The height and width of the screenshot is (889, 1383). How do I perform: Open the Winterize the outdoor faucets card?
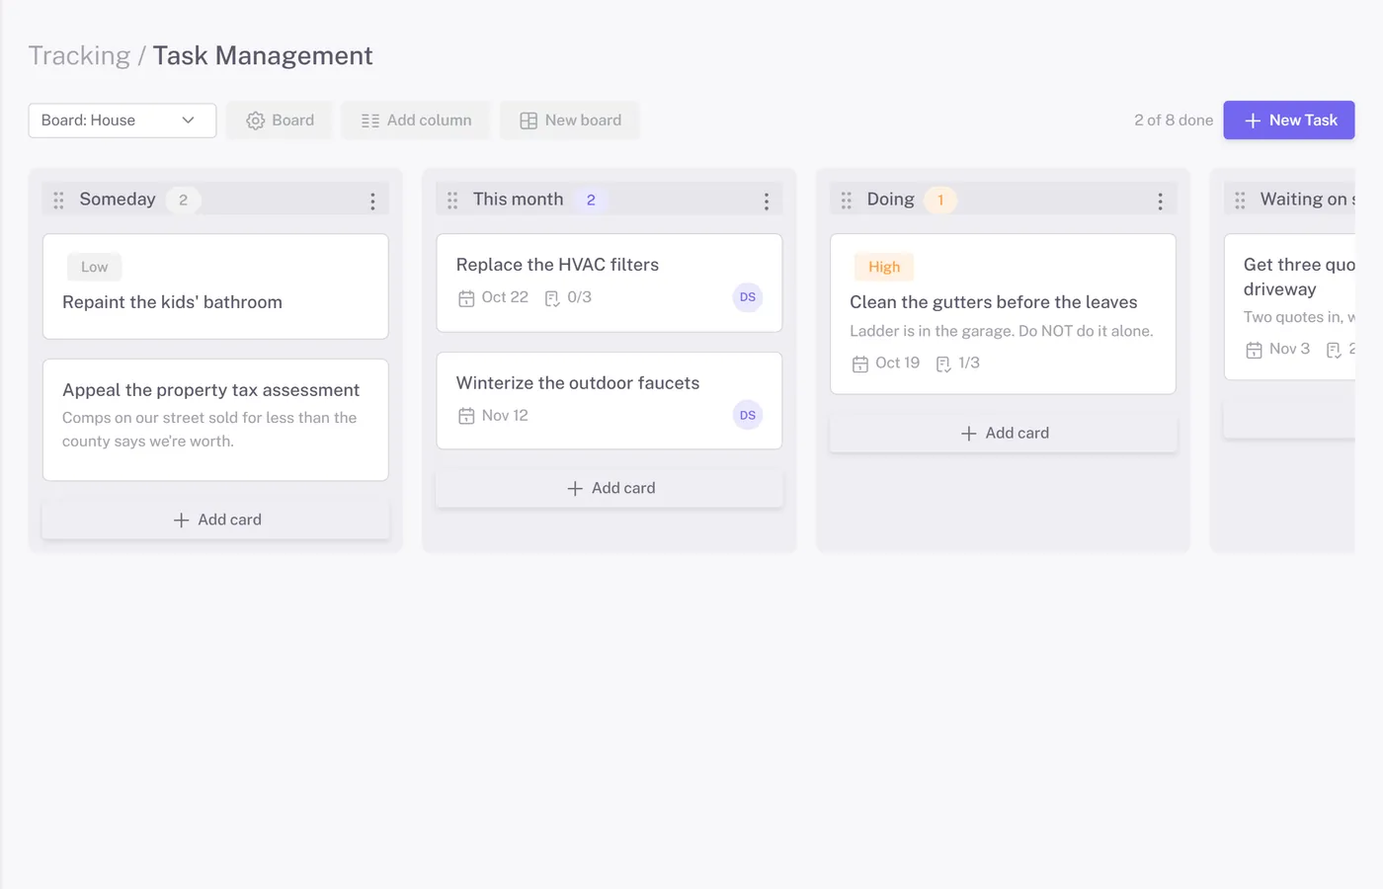tap(610, 401)
